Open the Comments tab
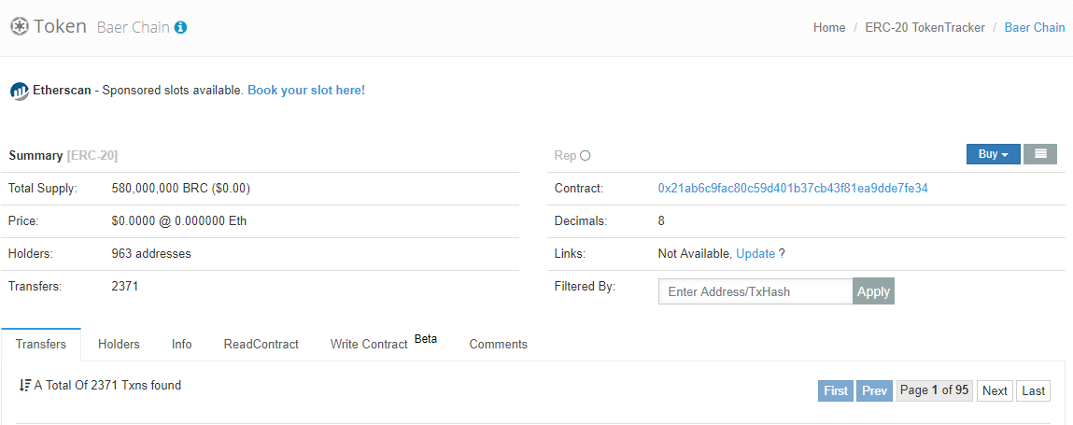Image resolution: width=1073 pixels, height=425 pixels. click(x=498, y=345)
